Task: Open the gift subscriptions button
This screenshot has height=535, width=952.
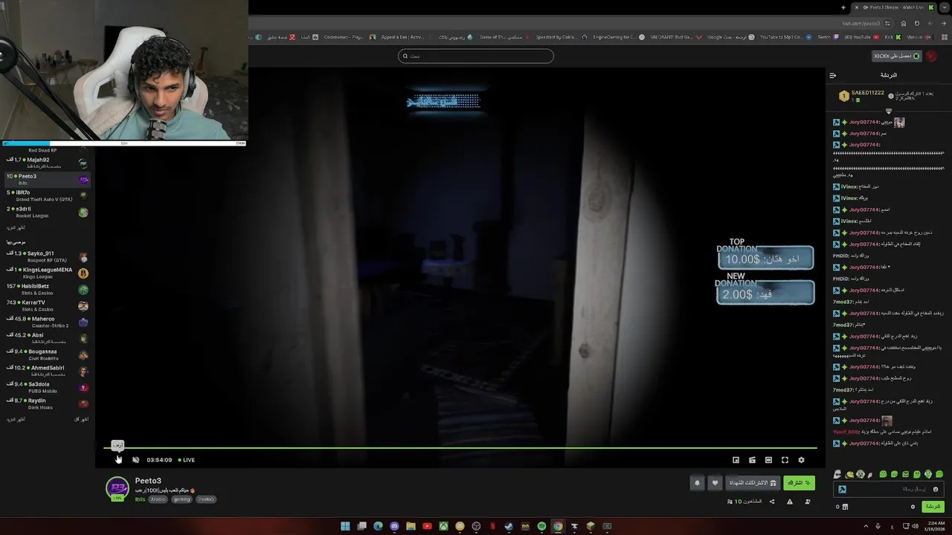Action: pos(753,483)
